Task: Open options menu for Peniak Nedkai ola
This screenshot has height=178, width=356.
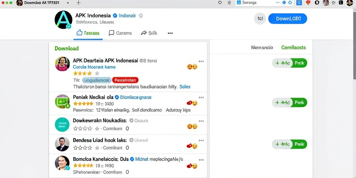Action: [201, 98]
